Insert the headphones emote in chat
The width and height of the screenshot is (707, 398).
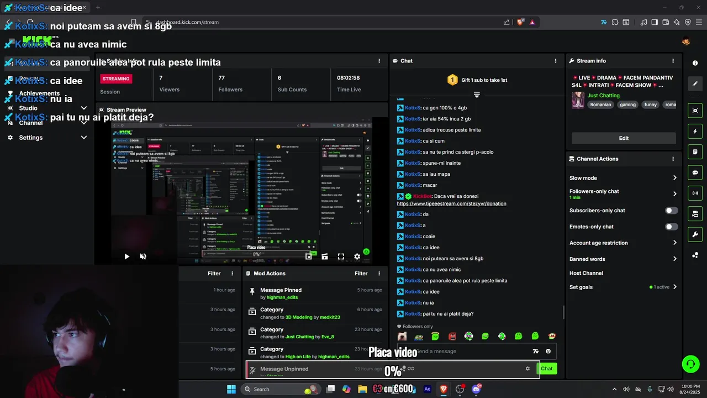pyautogui.click(x=468, y=336)
